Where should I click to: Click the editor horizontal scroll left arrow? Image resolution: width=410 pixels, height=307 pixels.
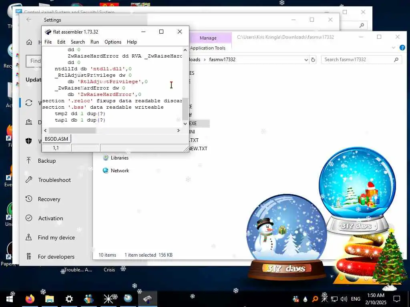tap(46, 130)
